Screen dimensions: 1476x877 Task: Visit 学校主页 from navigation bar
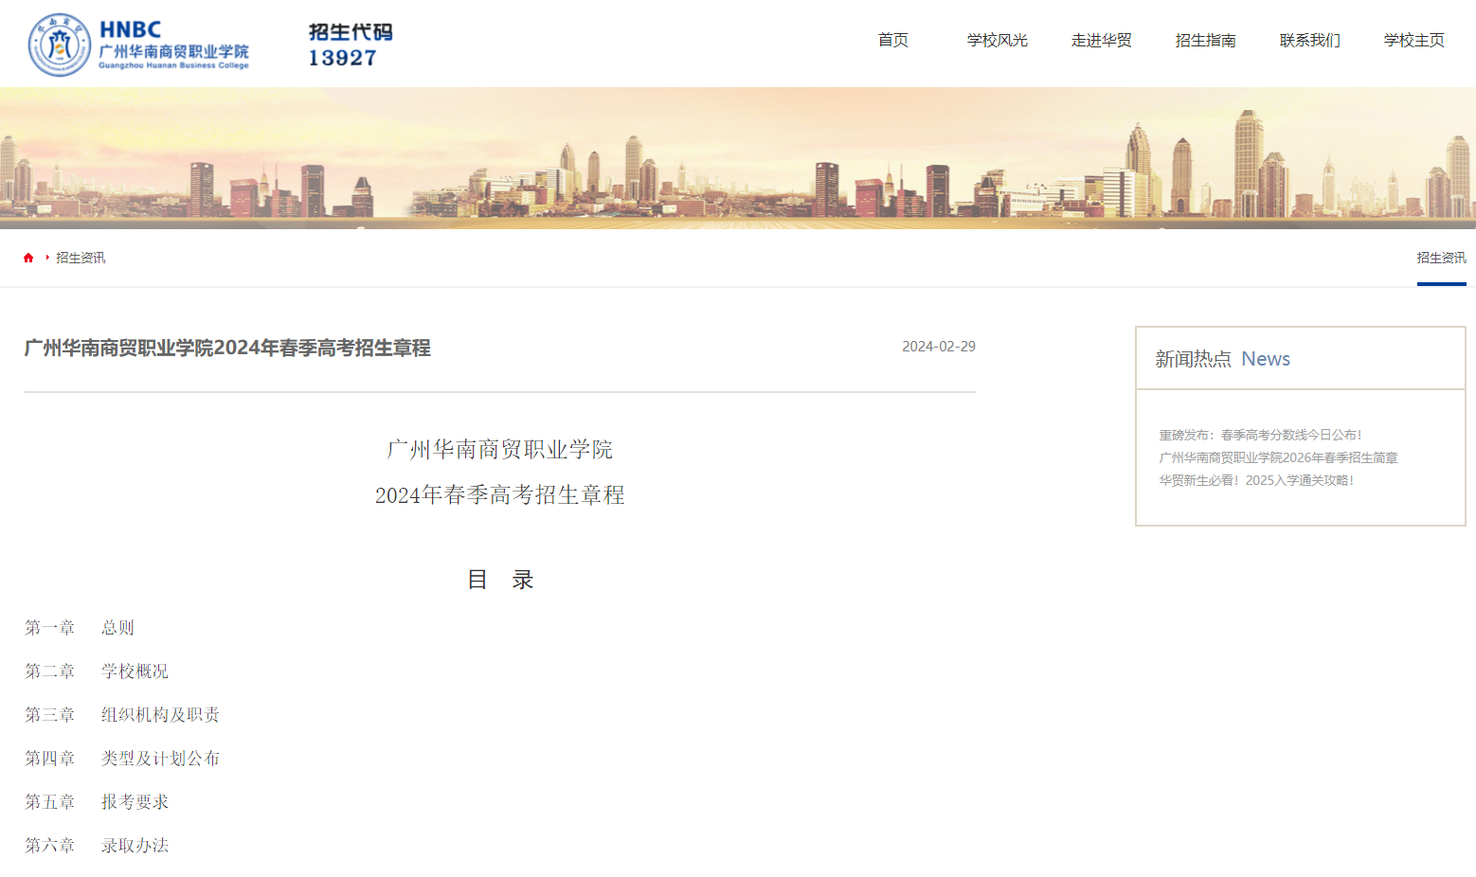pos(1413,41)
